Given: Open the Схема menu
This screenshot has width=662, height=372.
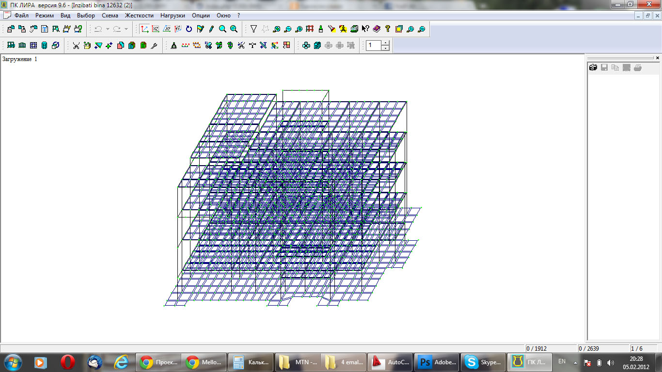Looking at the screenshot, I should pyautogui.click(x=110, y=15).
